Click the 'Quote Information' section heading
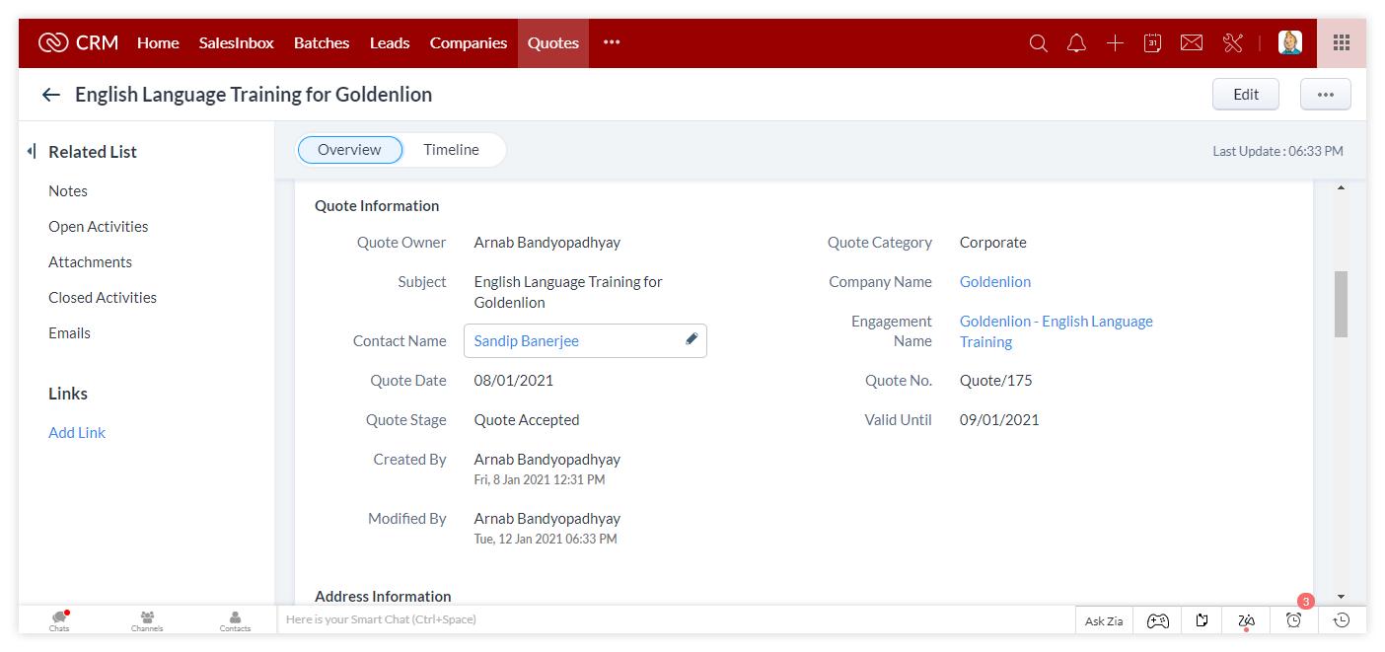 [x=377, y=206]
